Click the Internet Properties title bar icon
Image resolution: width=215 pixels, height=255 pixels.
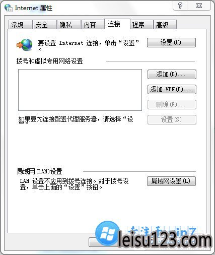tap(9, 8)
